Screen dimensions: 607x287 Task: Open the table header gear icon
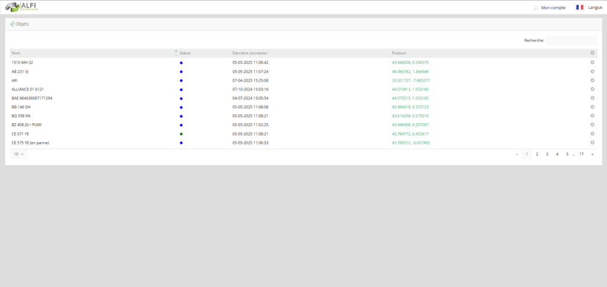pos(592,53)
